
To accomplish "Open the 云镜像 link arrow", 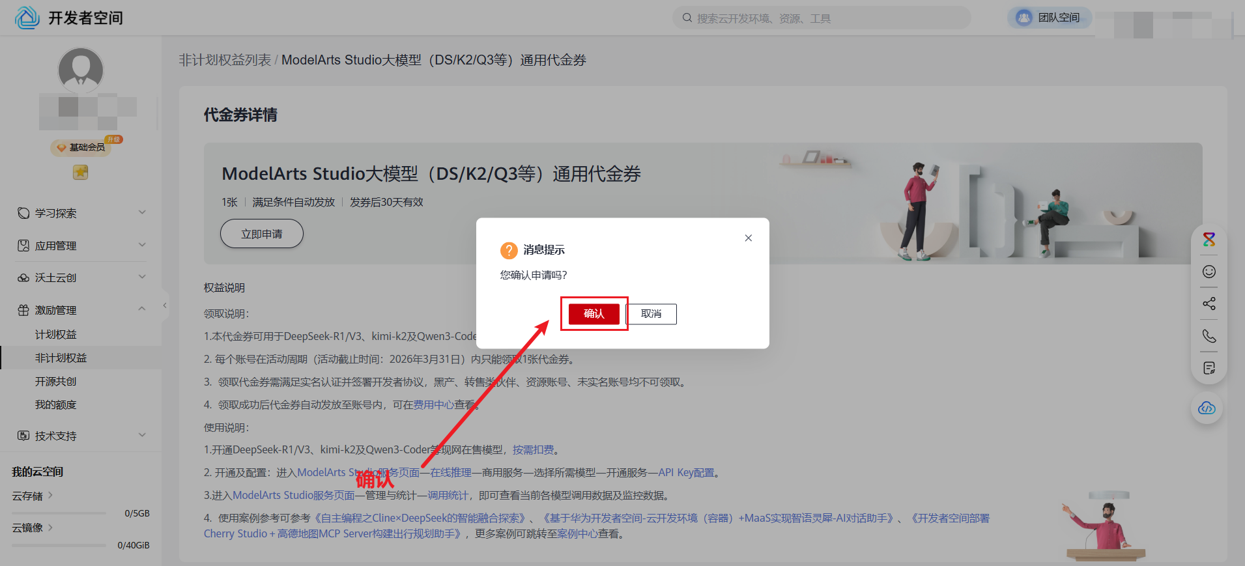I will pyautogui.click(x=50, y=527).
